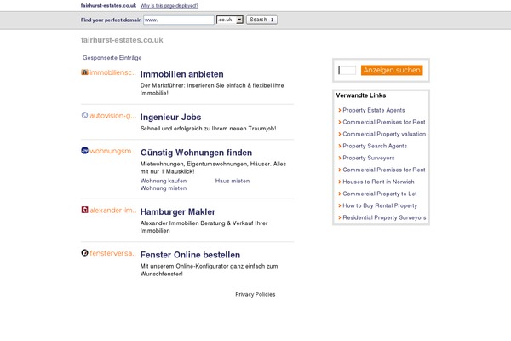Click the wohnungsm.. blue round favicon
The width and height of the screenshot is (511, 341).
(84, 150)
